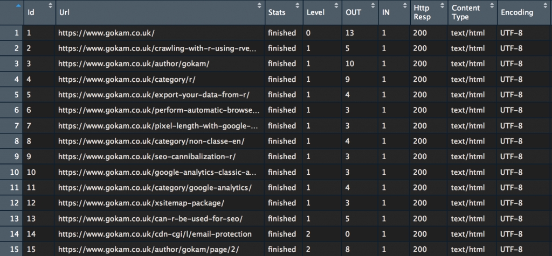Select the seo-cannibalization-r URL cell
Image resolution: width=552 pixels, height=256 pixels.
point(147,157)
